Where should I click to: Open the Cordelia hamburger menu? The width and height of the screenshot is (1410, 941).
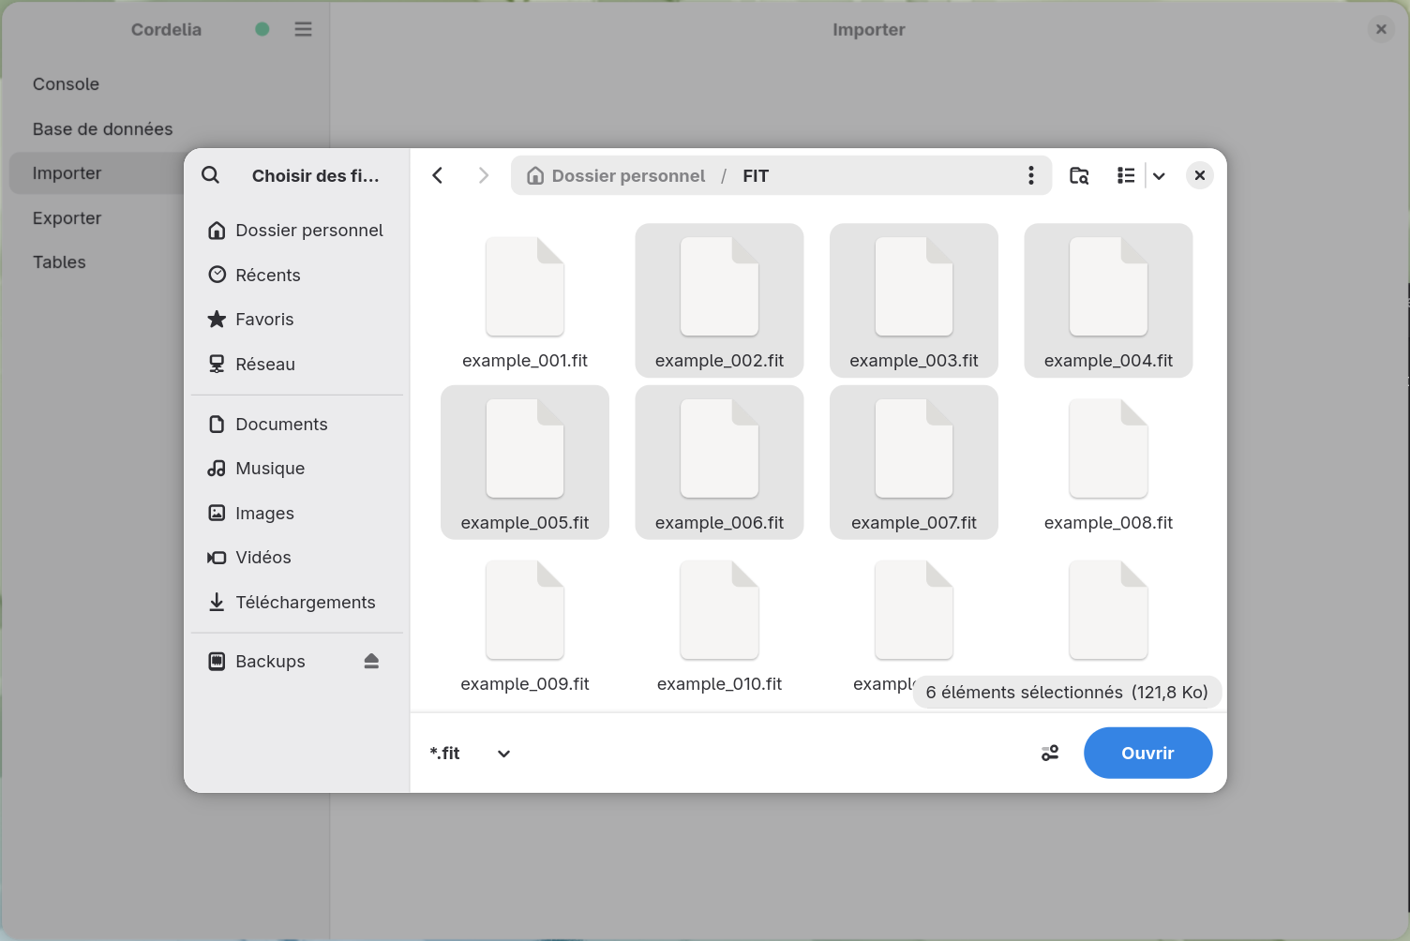(303, 29)
